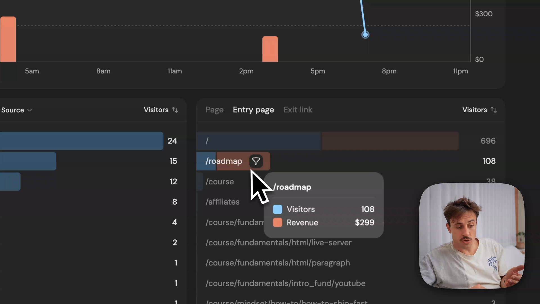Select the Entry page tab

point(253,110)
